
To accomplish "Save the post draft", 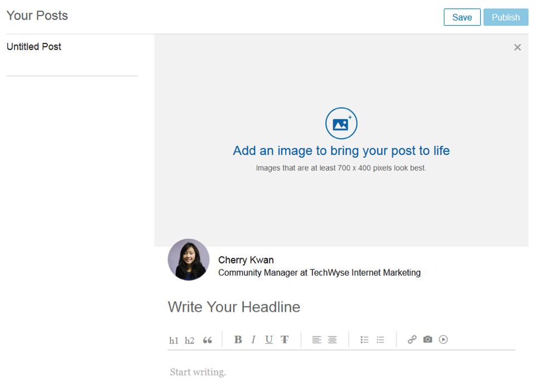I will (462, 17).
